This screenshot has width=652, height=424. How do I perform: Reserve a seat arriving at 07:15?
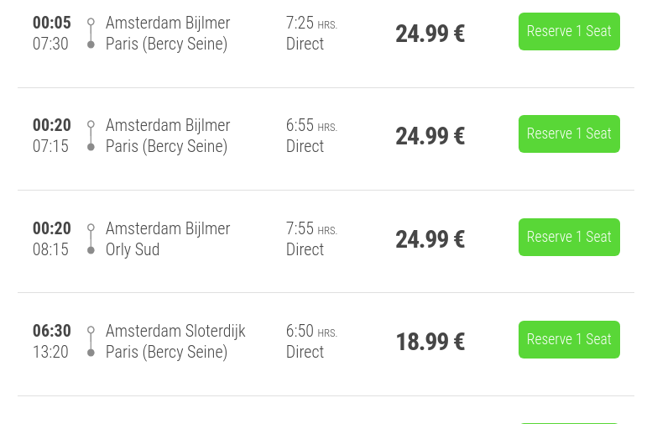pos(569,134)
